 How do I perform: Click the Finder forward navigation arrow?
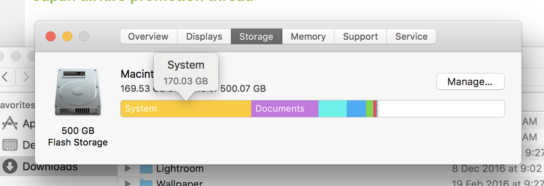pos(26,76)
